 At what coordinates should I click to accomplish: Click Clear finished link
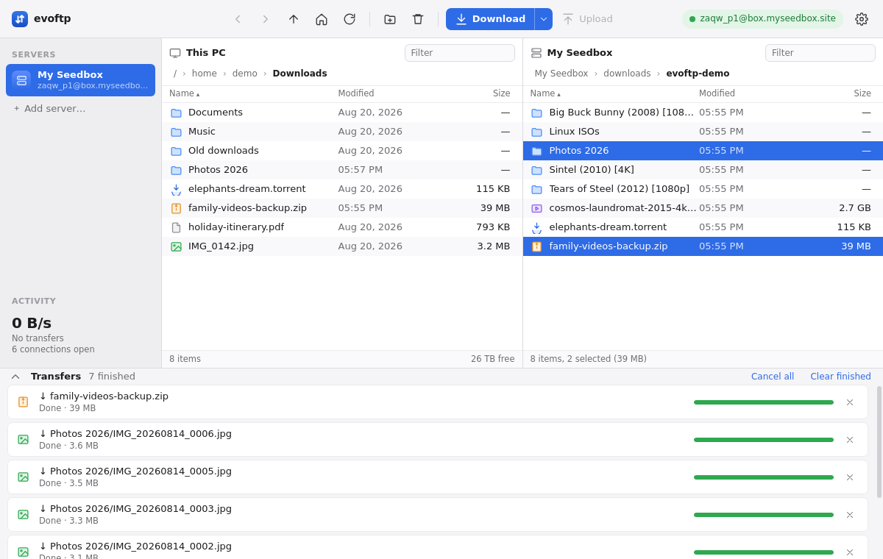pos(841,377)
